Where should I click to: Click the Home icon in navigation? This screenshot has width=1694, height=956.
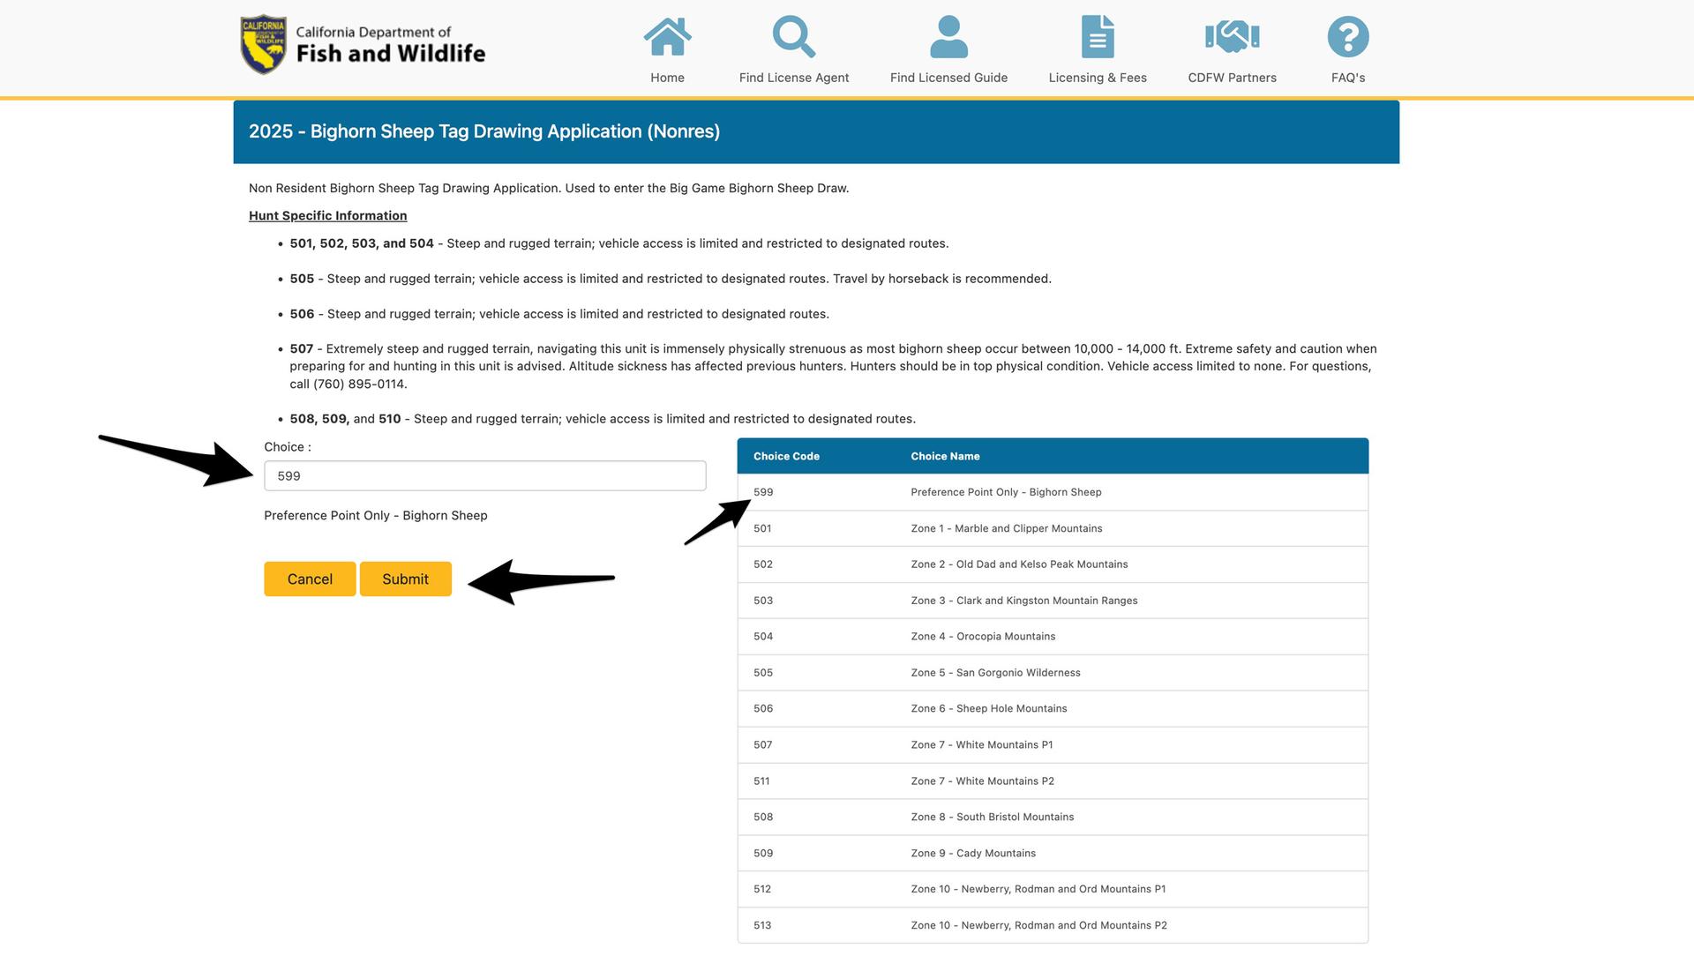[668, 36]
